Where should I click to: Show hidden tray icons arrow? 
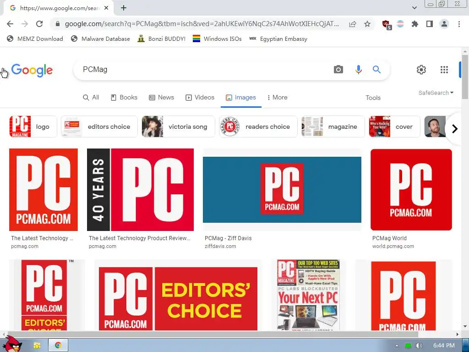[397, 346]
